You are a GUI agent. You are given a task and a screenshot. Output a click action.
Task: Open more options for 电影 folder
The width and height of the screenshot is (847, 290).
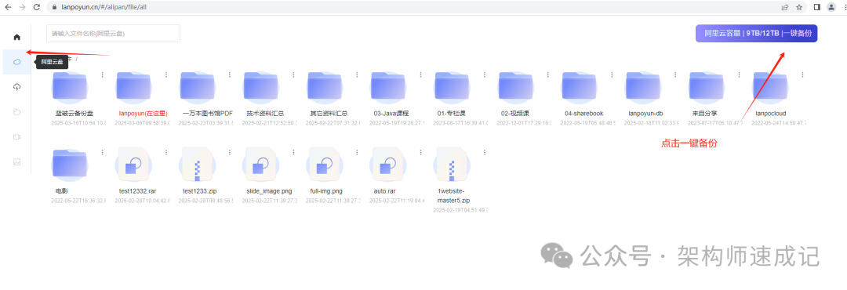(102, 152)
